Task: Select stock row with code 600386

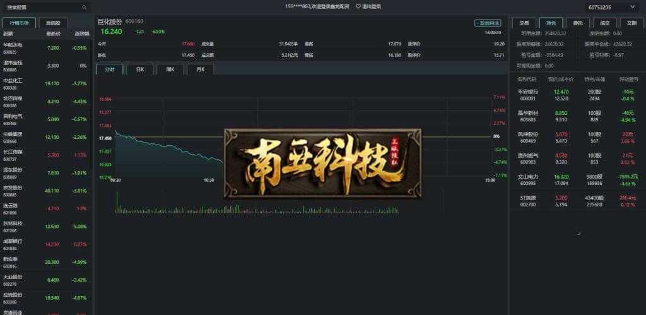Action: [x=45, y=102]
